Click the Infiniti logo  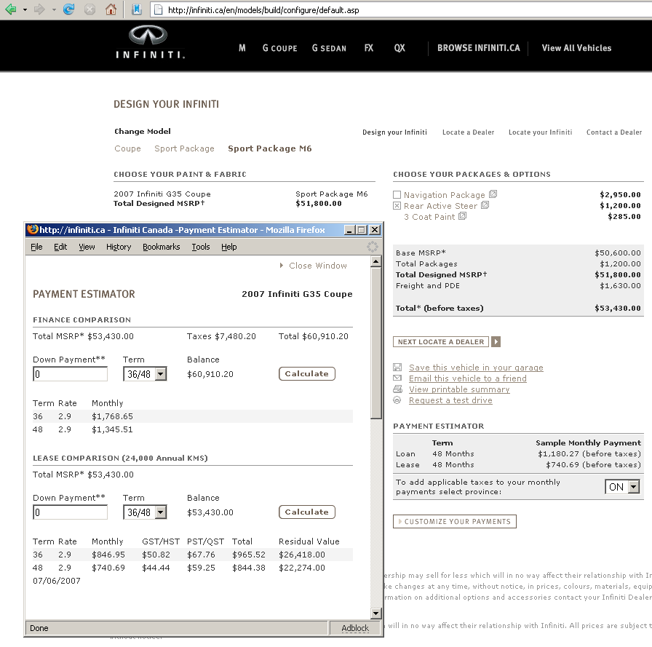(x=148, y=42)
